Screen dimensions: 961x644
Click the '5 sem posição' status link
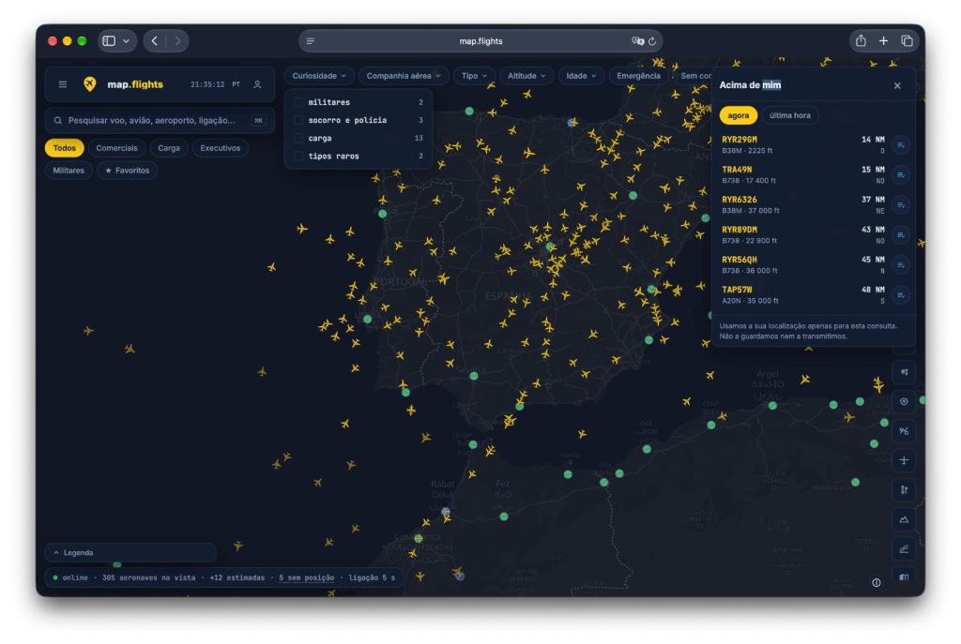pyautogui.click(x=307, y=577)
